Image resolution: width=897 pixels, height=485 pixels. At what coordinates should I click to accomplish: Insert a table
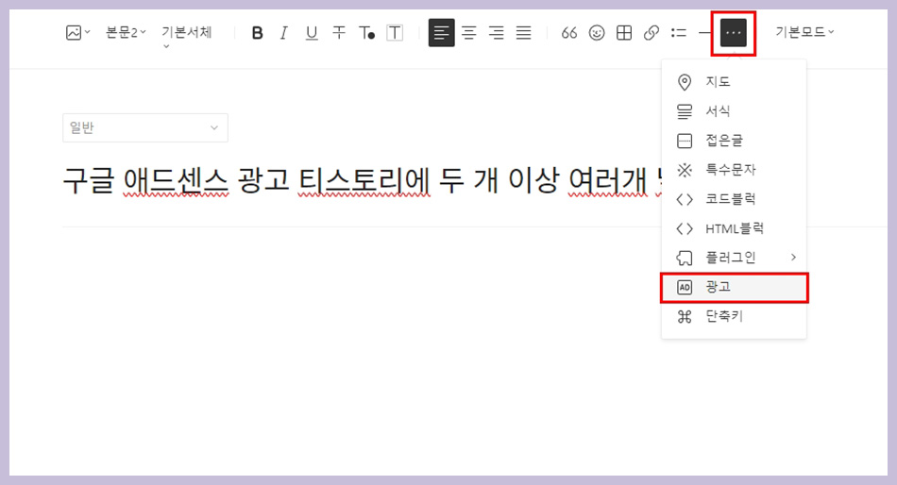click(624, 33)
